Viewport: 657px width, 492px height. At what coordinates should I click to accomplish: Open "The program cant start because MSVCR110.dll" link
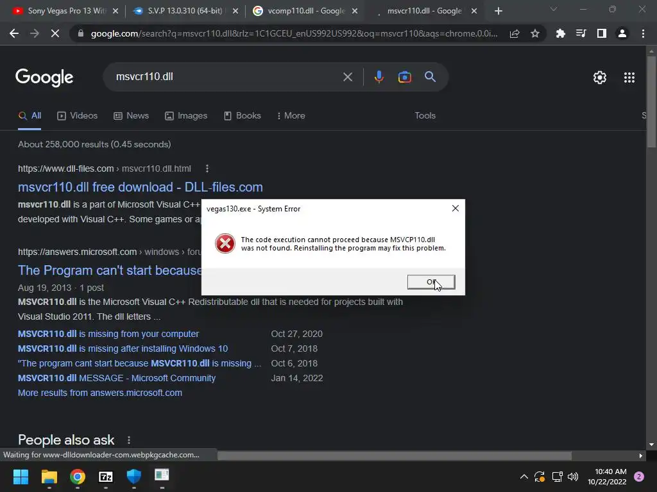click(139, 363)
